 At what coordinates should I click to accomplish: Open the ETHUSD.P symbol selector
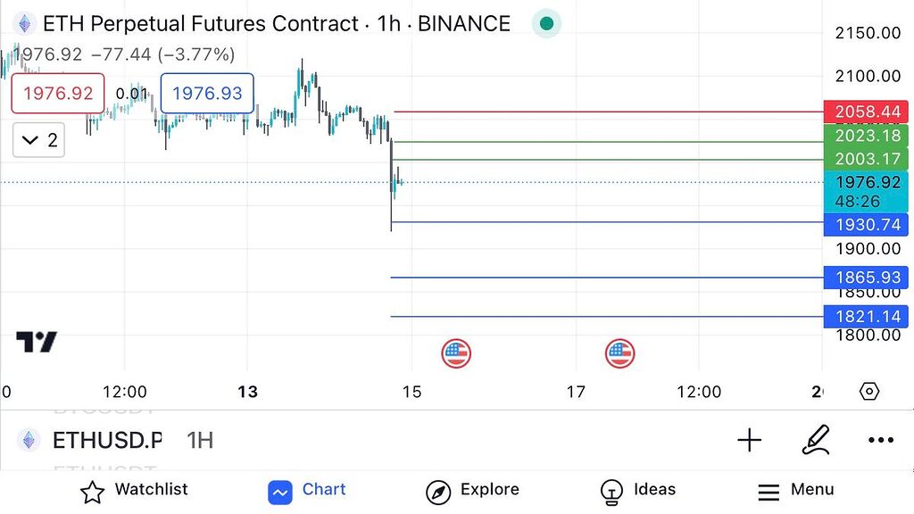107,440
